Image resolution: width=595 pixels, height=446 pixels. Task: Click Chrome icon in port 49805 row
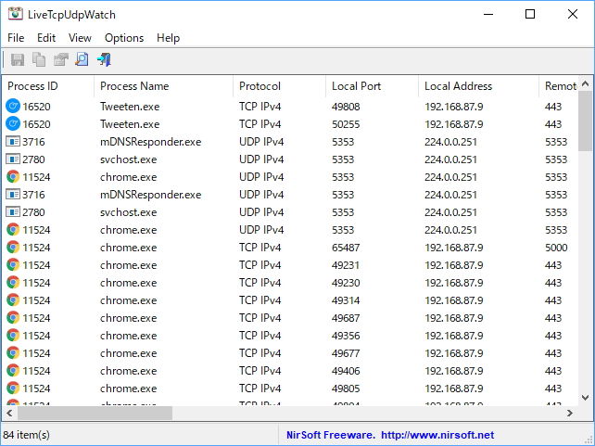(x=13, y=388)
